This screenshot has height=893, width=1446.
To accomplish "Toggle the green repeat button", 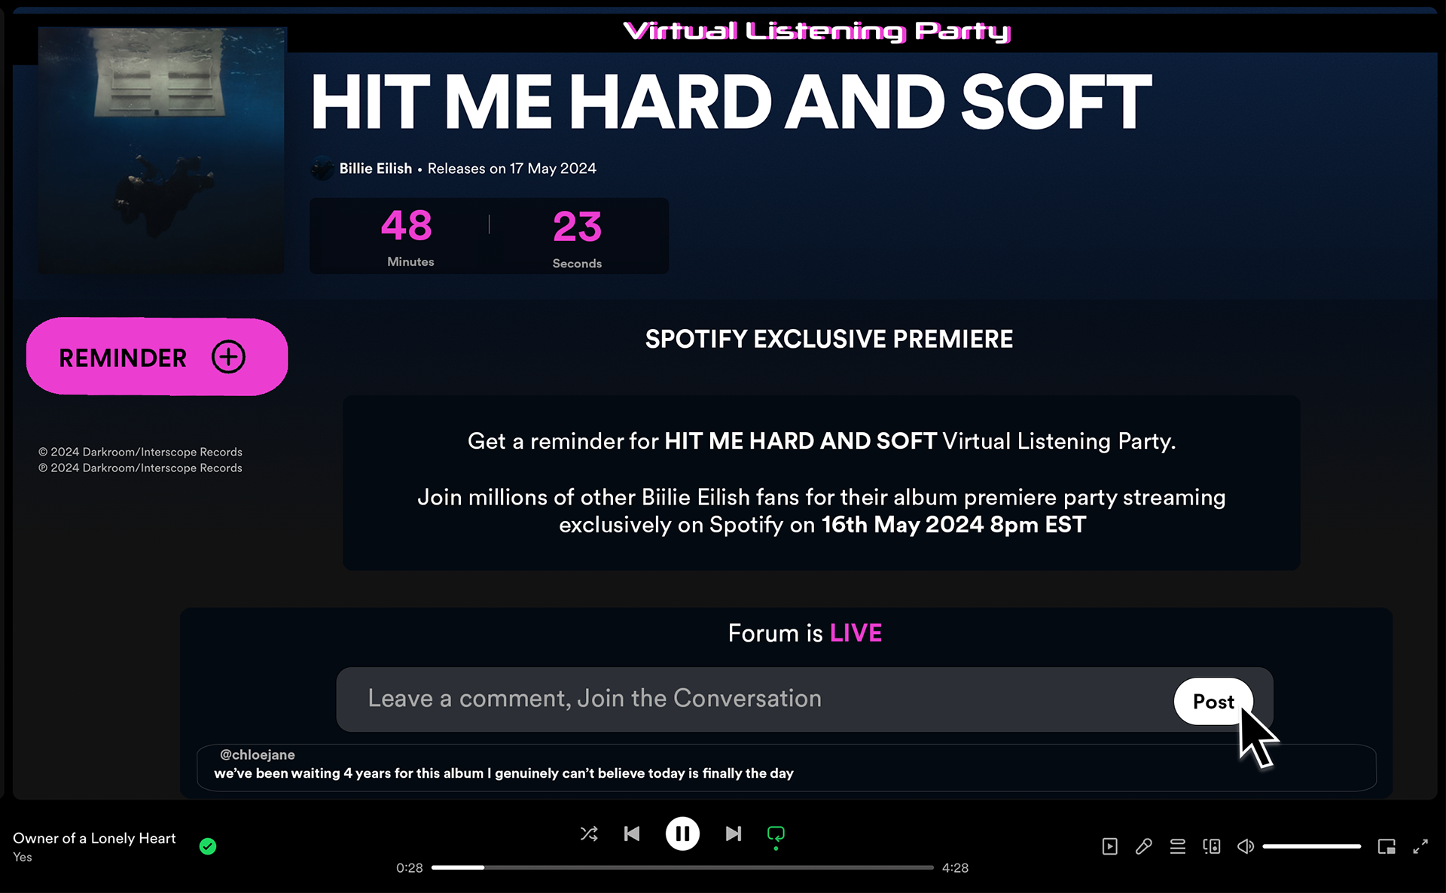I will pos(775,834).
